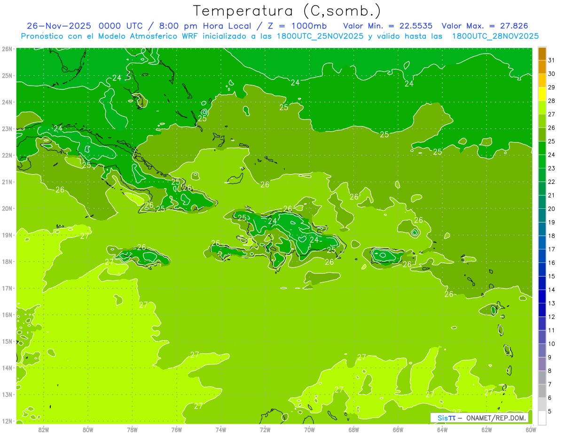Screen dimensions: 564x436
Task: Click legend value 28 on the color scale
Action: coord(551,101)
